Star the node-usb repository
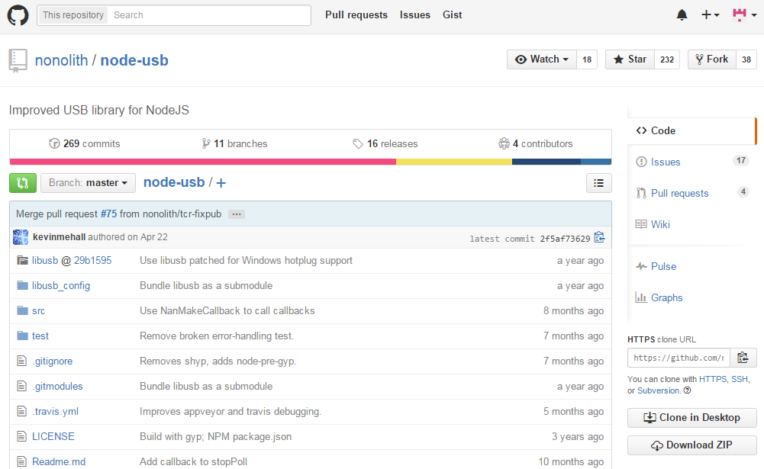The image size is (764, 469). [x=630, y=59]
